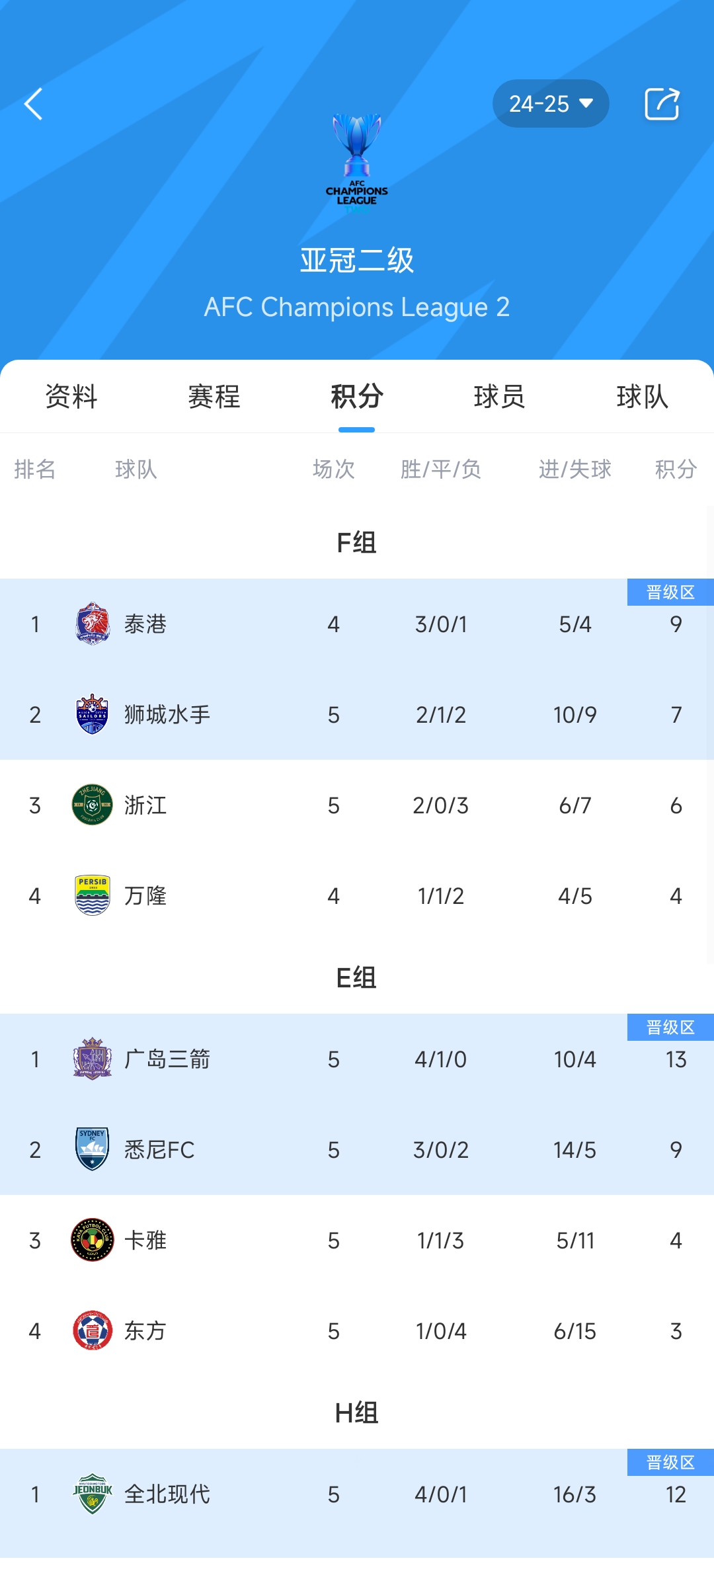Tap the 狮城水手 Sailors crest icon

[x=93, y=714]
